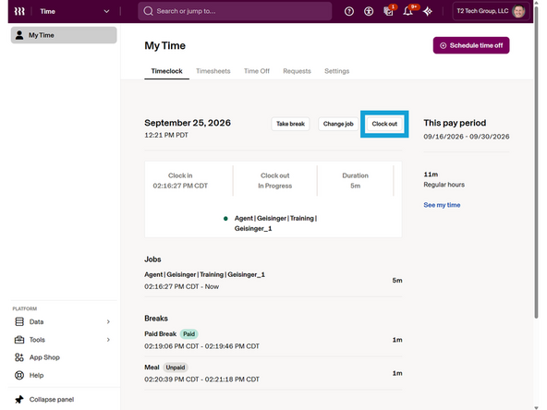Select My Time in the sidebar
The image size is (547, 410).
tap(64, 35)
